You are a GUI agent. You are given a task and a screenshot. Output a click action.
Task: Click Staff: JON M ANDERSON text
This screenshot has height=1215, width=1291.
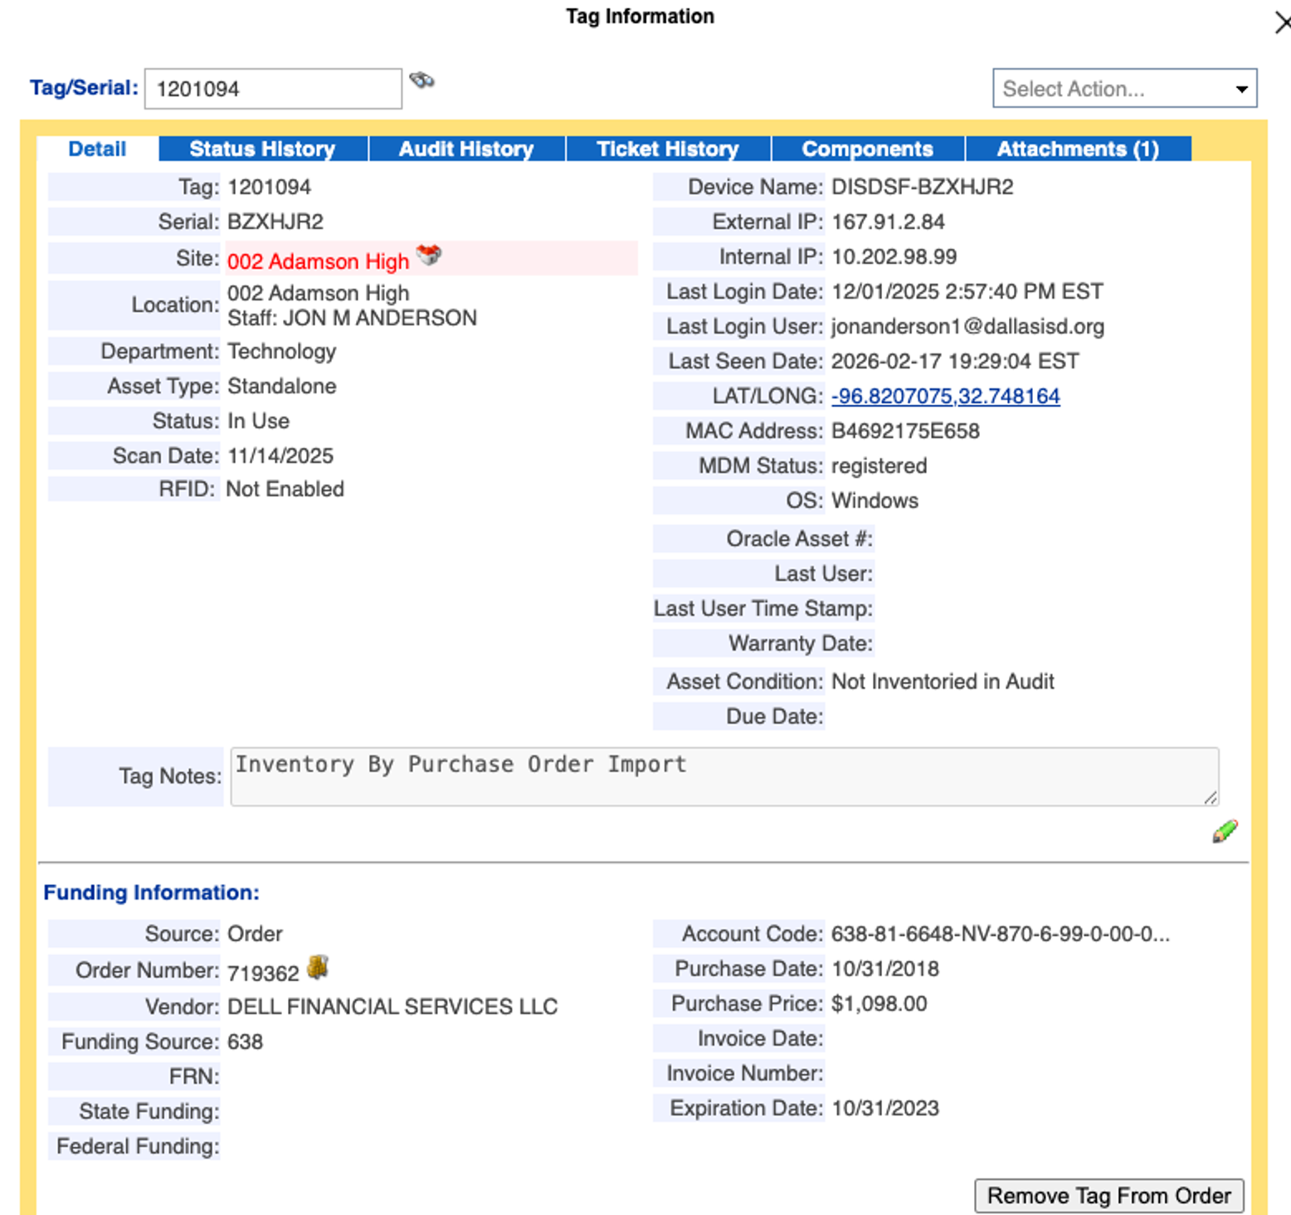352,318
